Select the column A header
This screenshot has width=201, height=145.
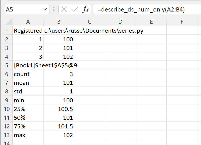[x=28, y=22]
